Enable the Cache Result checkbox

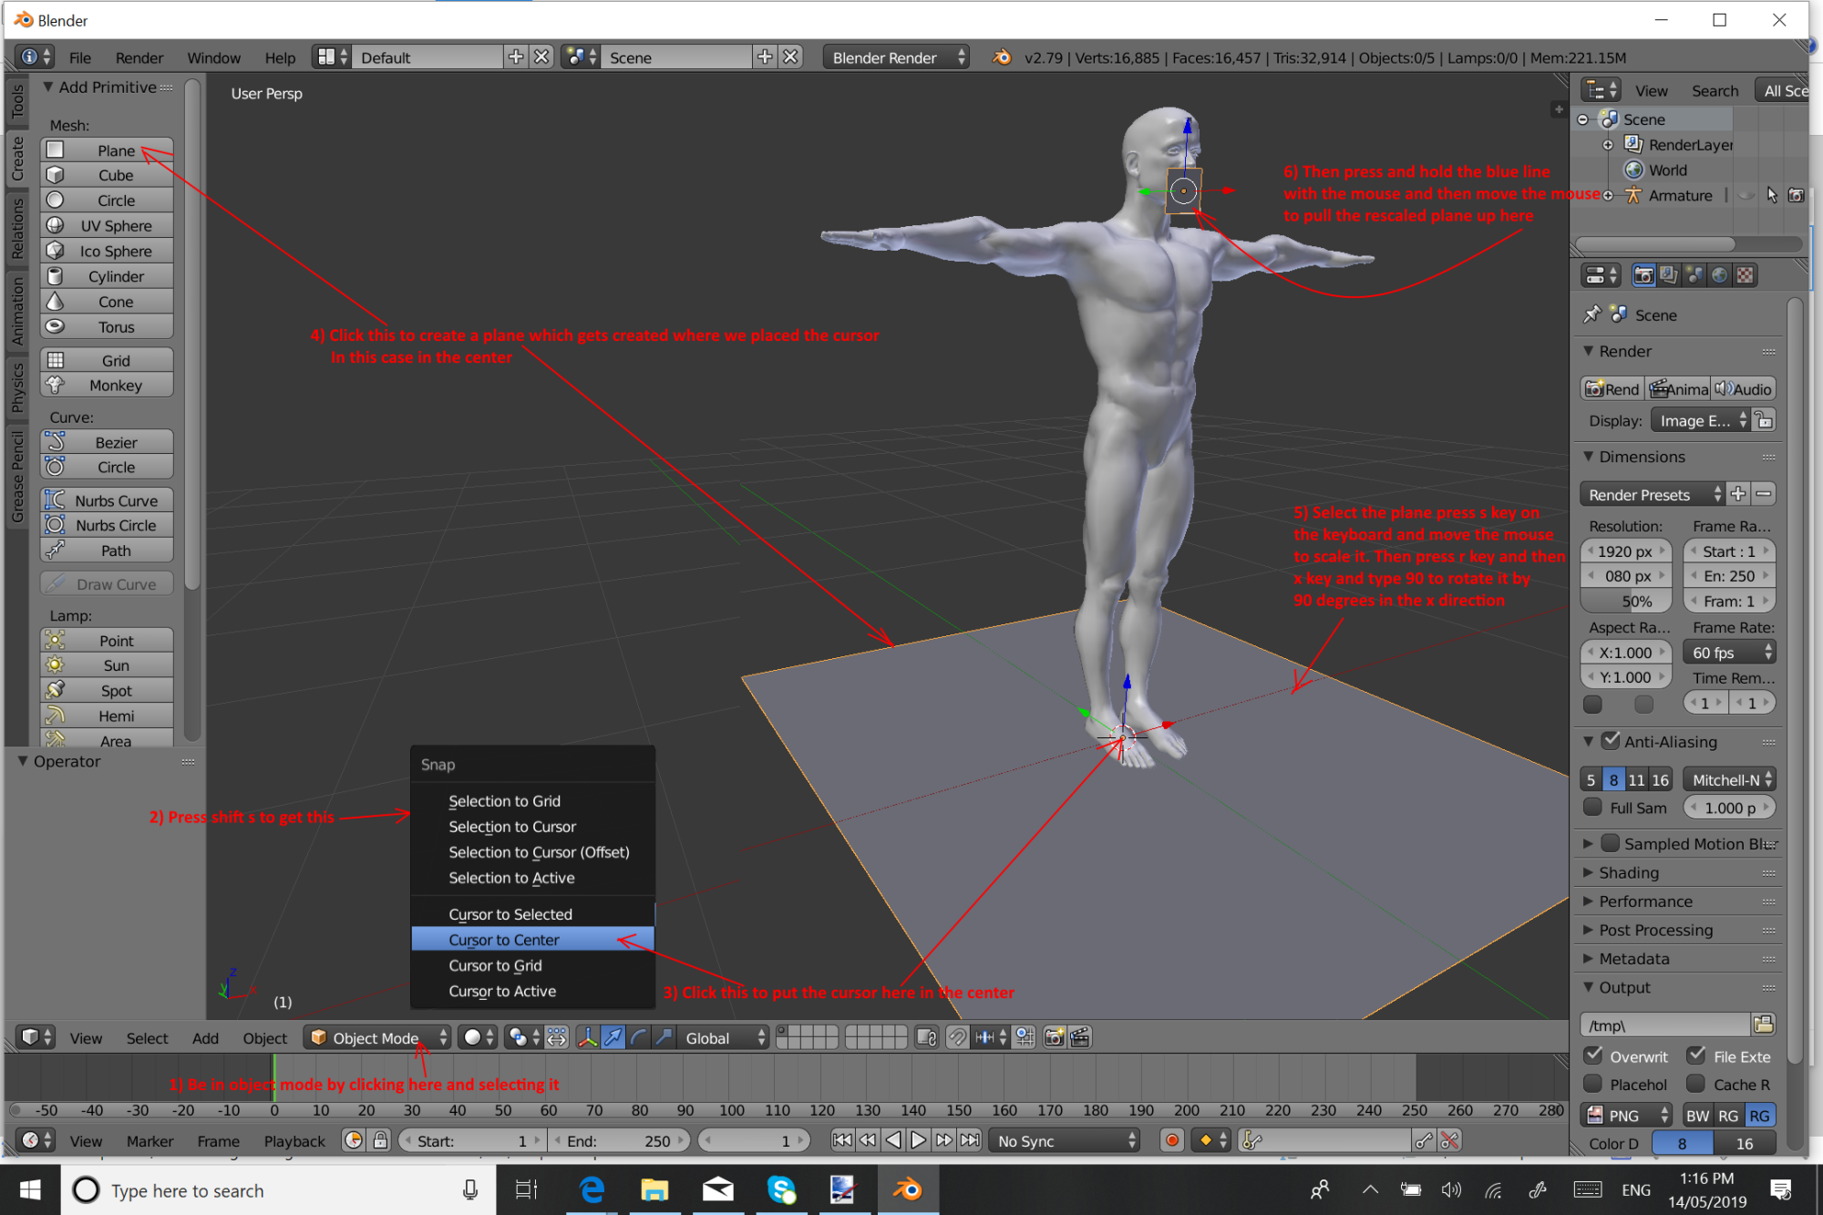coord(1696,1084)
